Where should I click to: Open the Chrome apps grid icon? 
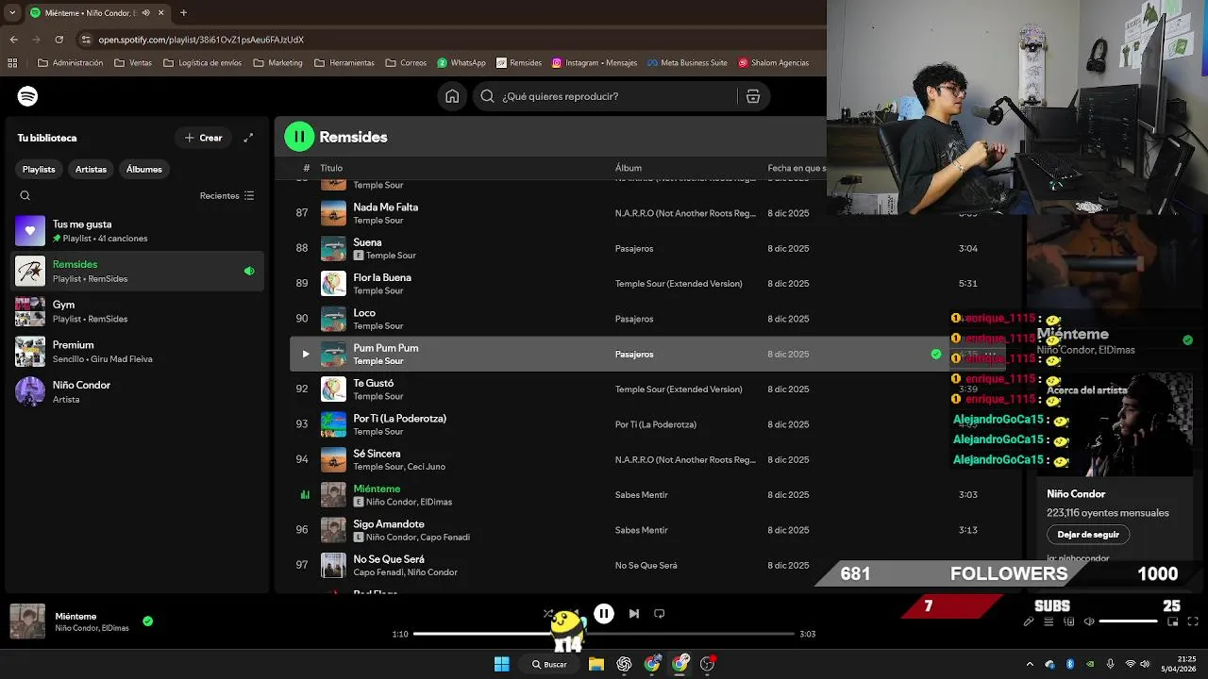pyautogui.click(x=12, y=63)
